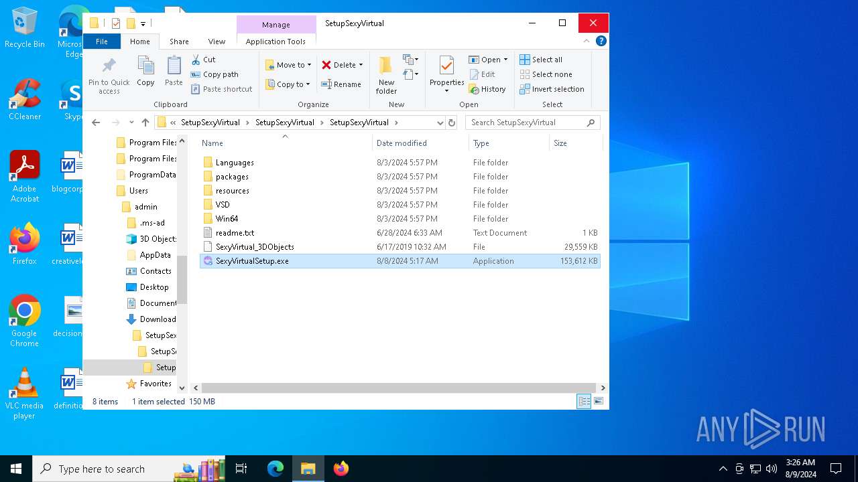This screenshot has width=858, height=482.
Task: Switch to Large icons view layout
Action: click(x=599, y=401)
